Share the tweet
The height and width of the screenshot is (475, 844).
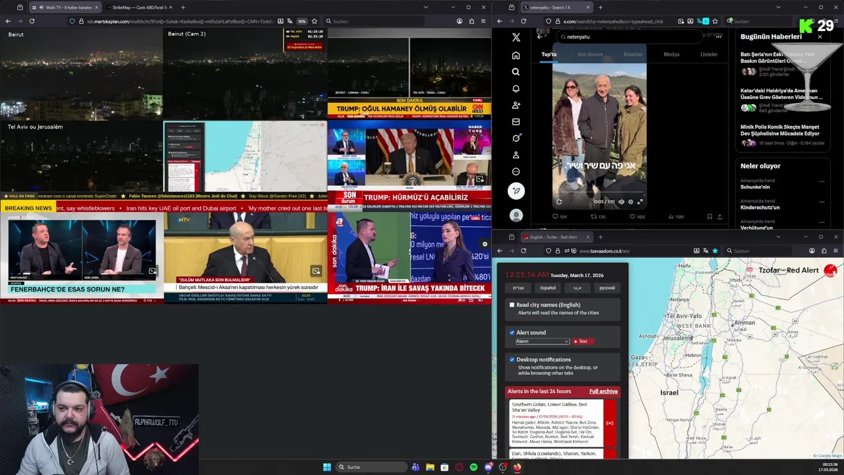(x=719, y=216)
